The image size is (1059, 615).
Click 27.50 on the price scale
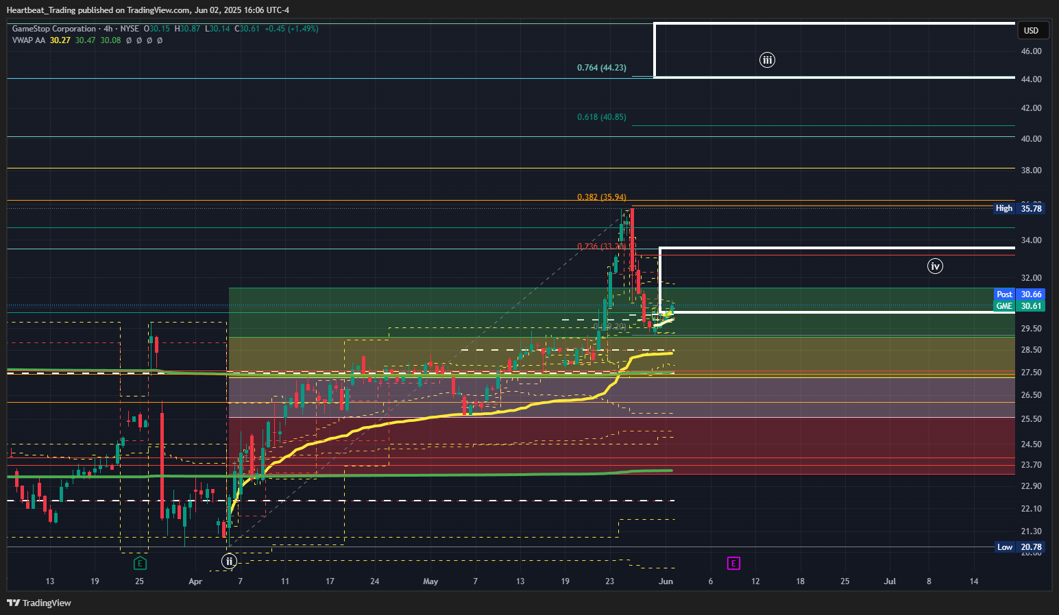[1031, 373]
